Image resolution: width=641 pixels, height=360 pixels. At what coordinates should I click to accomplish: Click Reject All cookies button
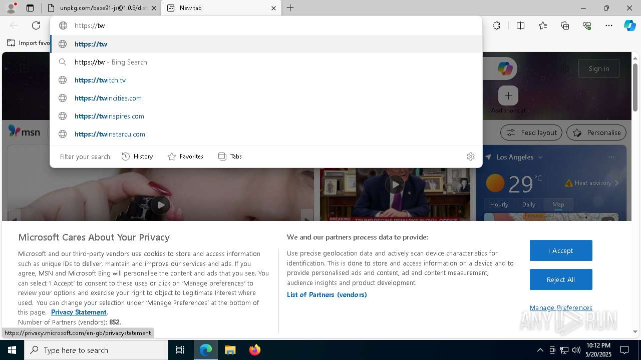(561, 279)
